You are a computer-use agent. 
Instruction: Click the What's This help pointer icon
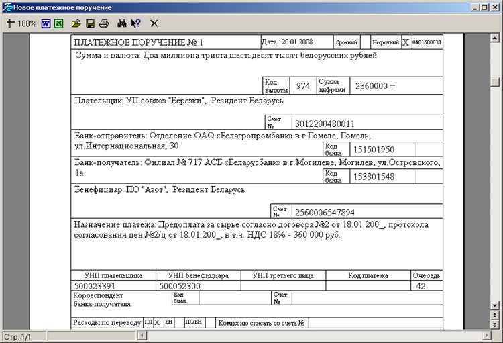(135, 23)
